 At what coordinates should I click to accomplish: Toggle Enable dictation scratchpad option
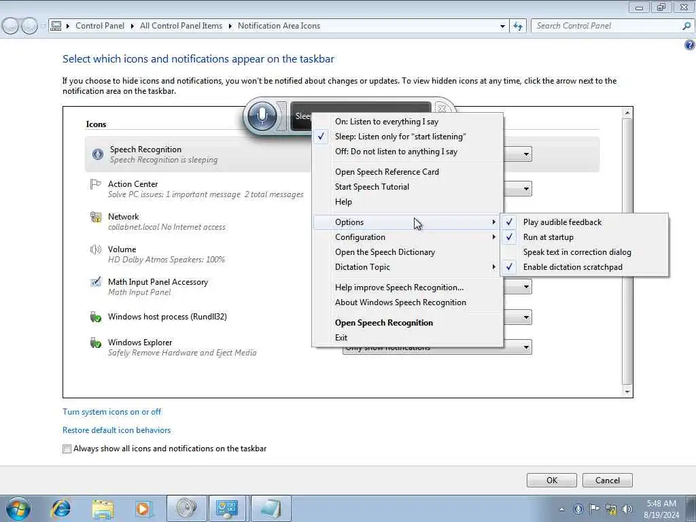click(584, 267)
